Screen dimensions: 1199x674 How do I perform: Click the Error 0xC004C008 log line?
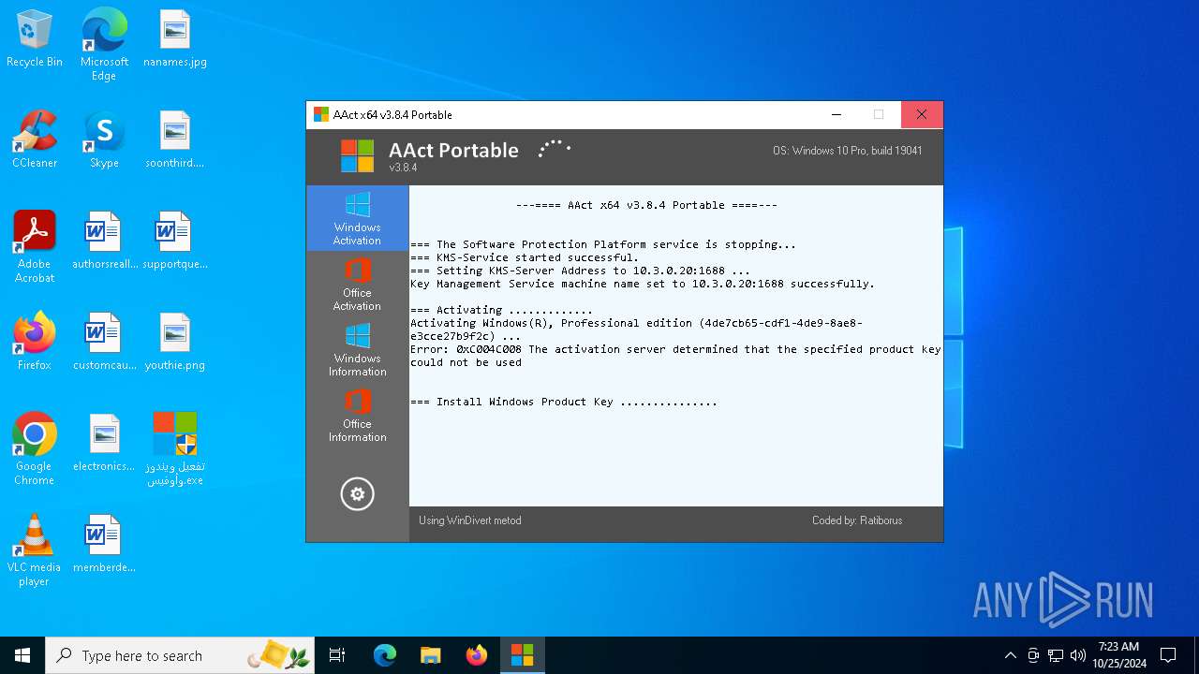675,356
